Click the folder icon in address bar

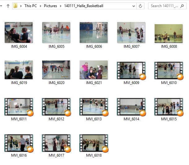coord(15,6)
